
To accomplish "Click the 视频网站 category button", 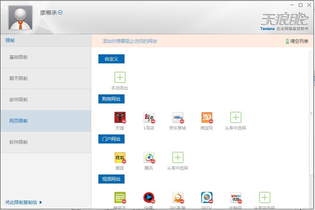I will click(111, 179).
